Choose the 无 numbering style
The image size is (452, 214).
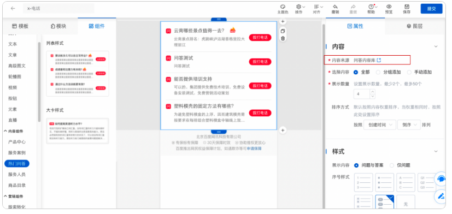pyautogui.click(x=406, y=202)
